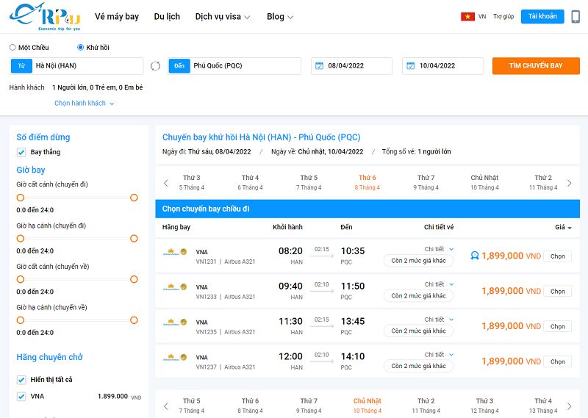
Task: Show other fares for the 12:00 flight
Action: (418, 366)
